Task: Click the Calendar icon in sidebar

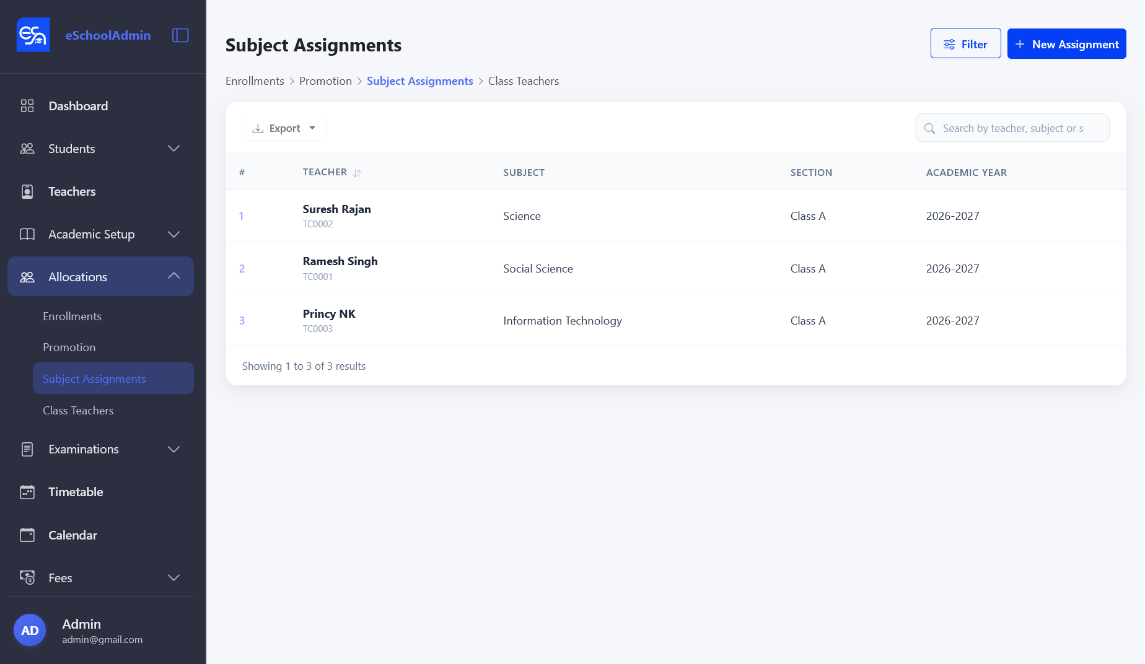Action: (x=27, y=535)
